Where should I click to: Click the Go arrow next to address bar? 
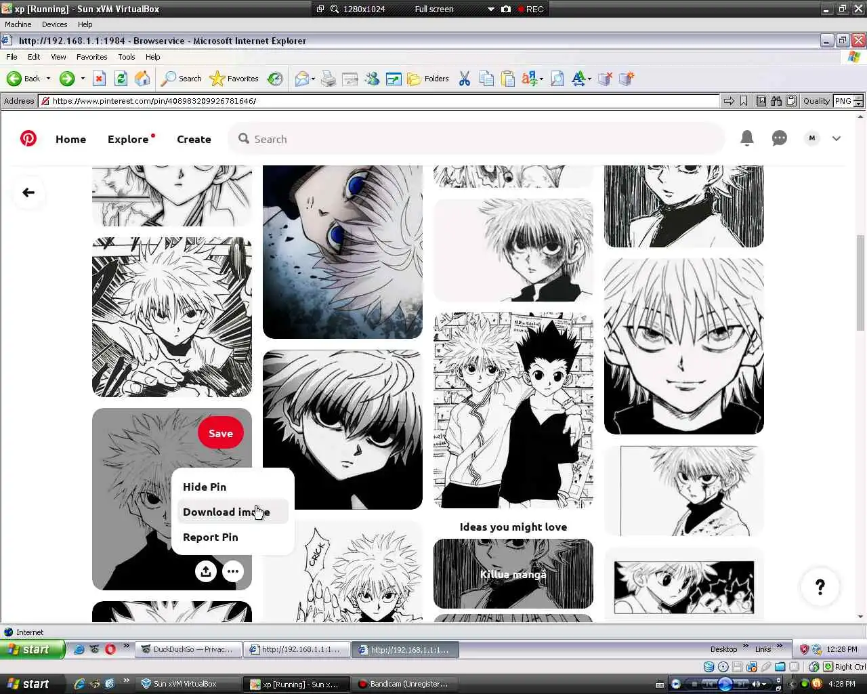click(729, 101)
